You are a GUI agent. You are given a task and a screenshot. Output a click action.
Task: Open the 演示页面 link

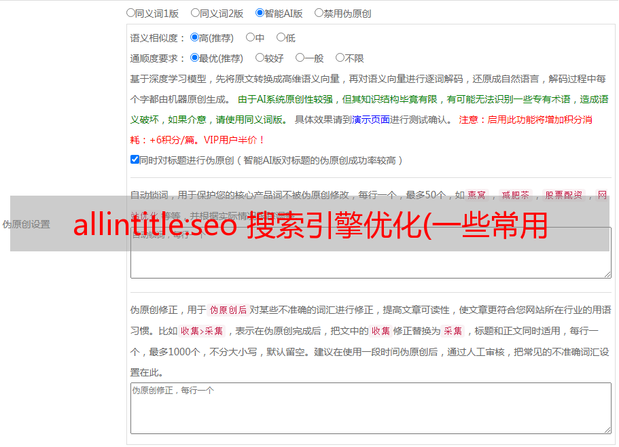point(371,120)
